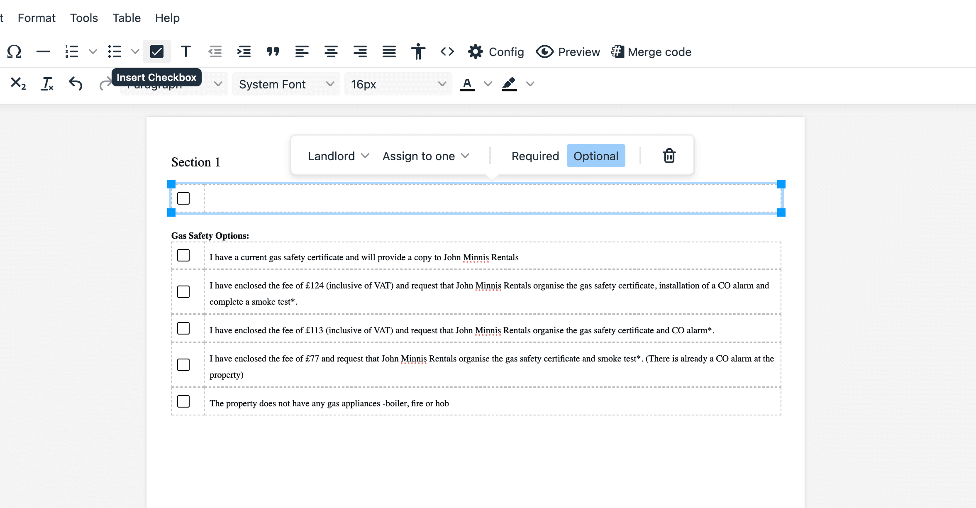Click the undo arrow

(x=76, y=84)
